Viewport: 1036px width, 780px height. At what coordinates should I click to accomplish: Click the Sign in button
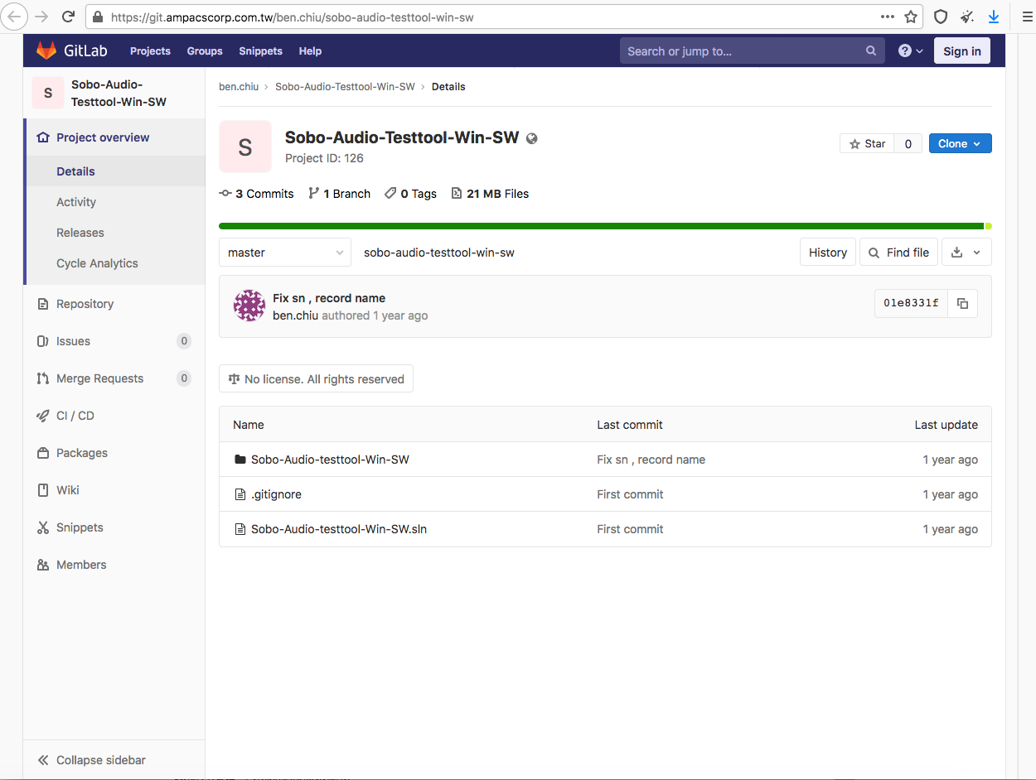[x=962, y=51]
